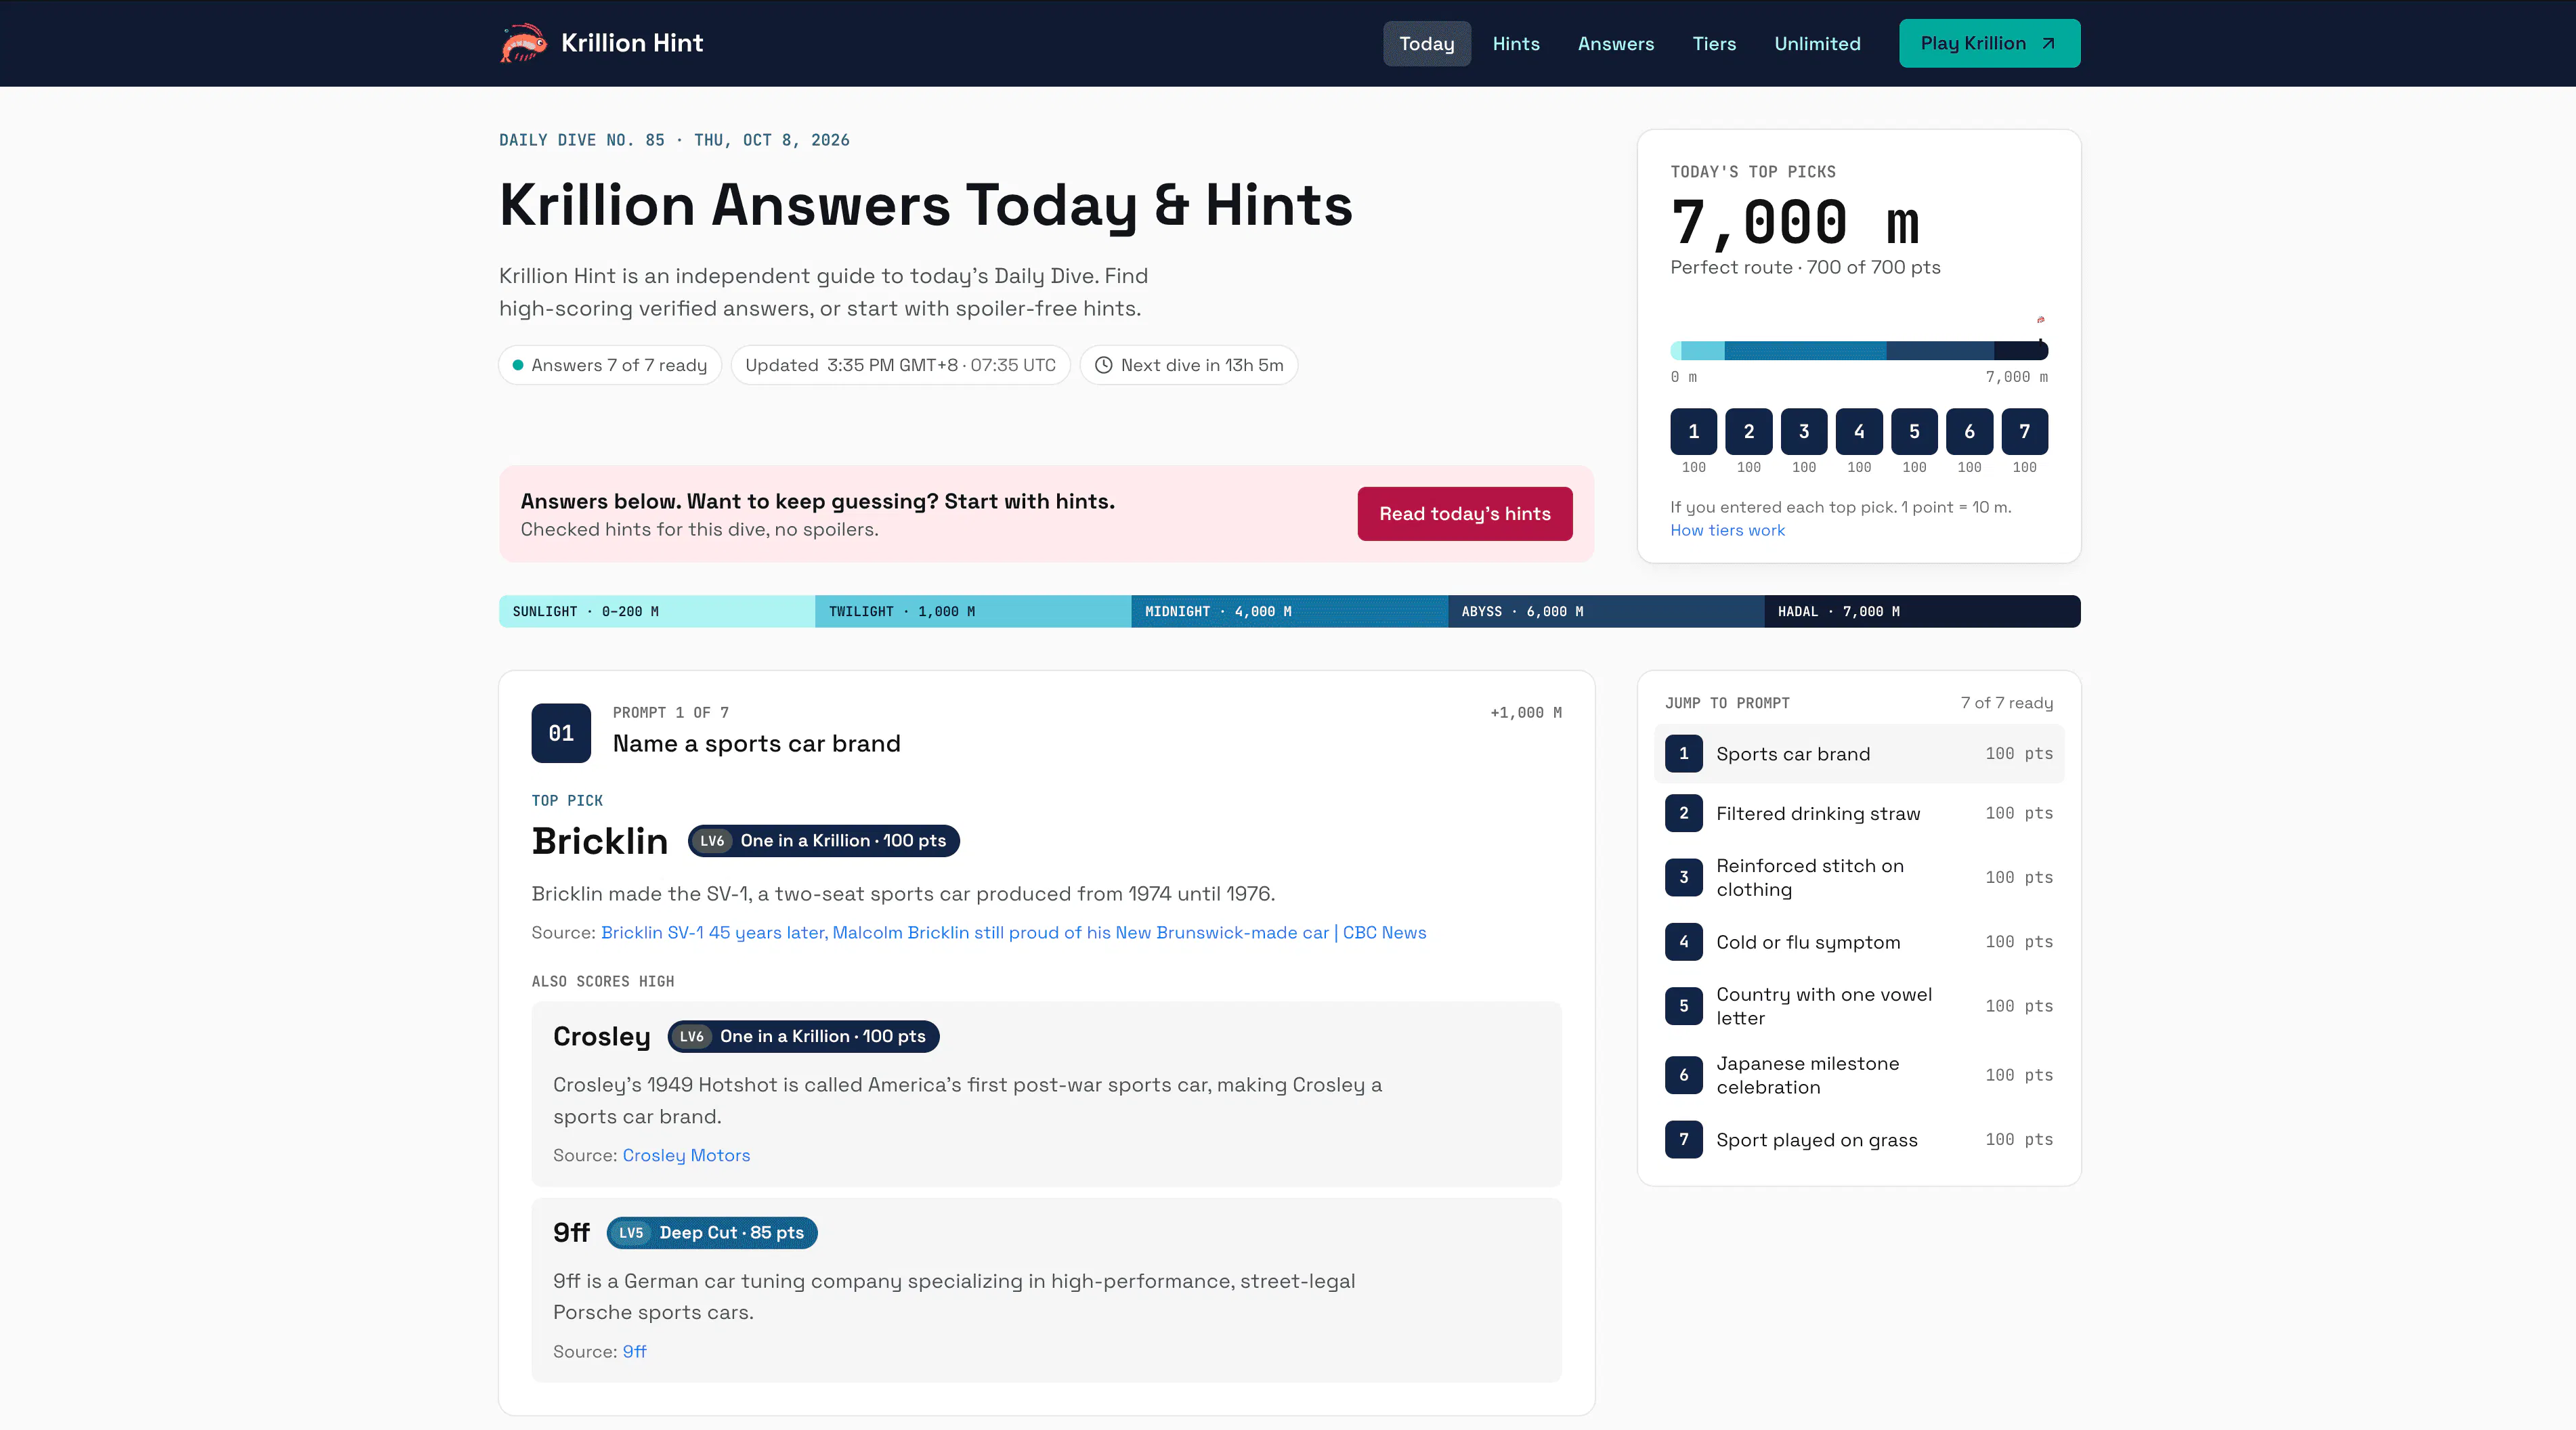Click Read today's hints button
The width and height of the screenshot is (2576, 1430).
coord(1464,514)
